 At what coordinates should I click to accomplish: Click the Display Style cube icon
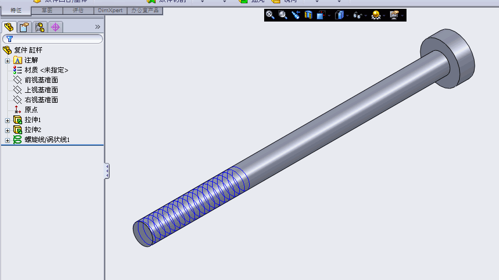(339, 15)
